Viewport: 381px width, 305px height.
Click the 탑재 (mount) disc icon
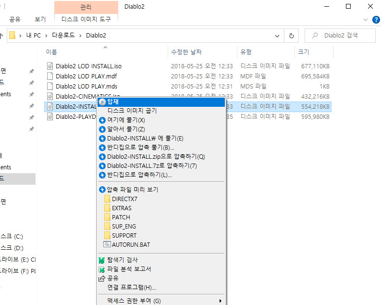pos(102,102)
